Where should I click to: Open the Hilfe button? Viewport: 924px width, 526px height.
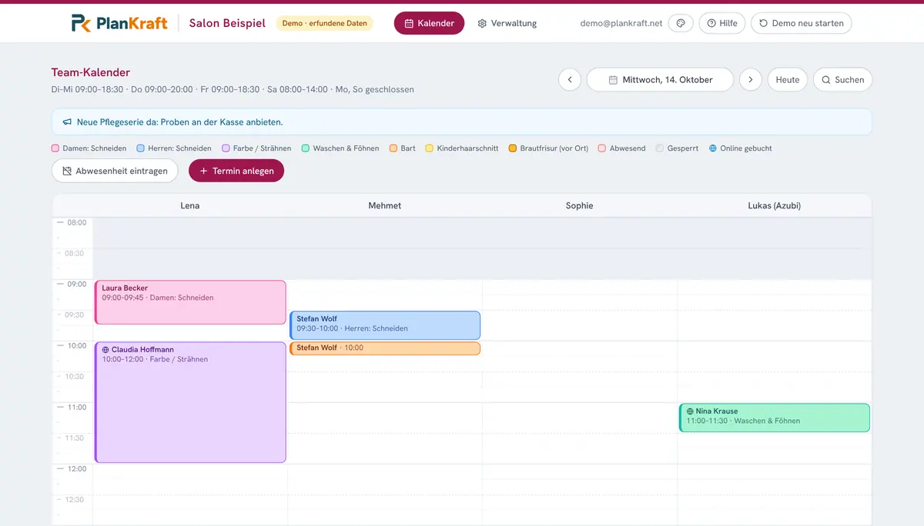click(x=722, y=23)
